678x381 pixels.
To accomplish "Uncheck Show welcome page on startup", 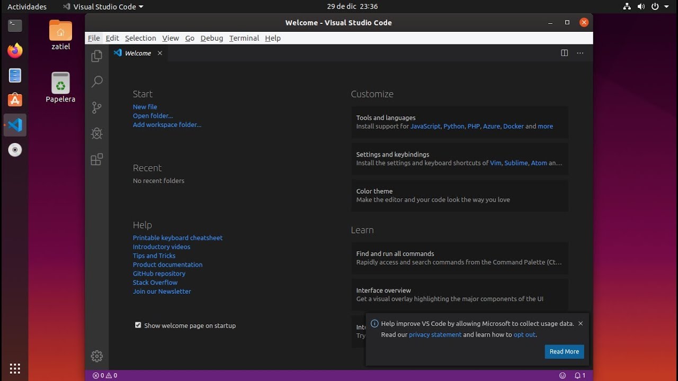I will [x=138, y=325].
